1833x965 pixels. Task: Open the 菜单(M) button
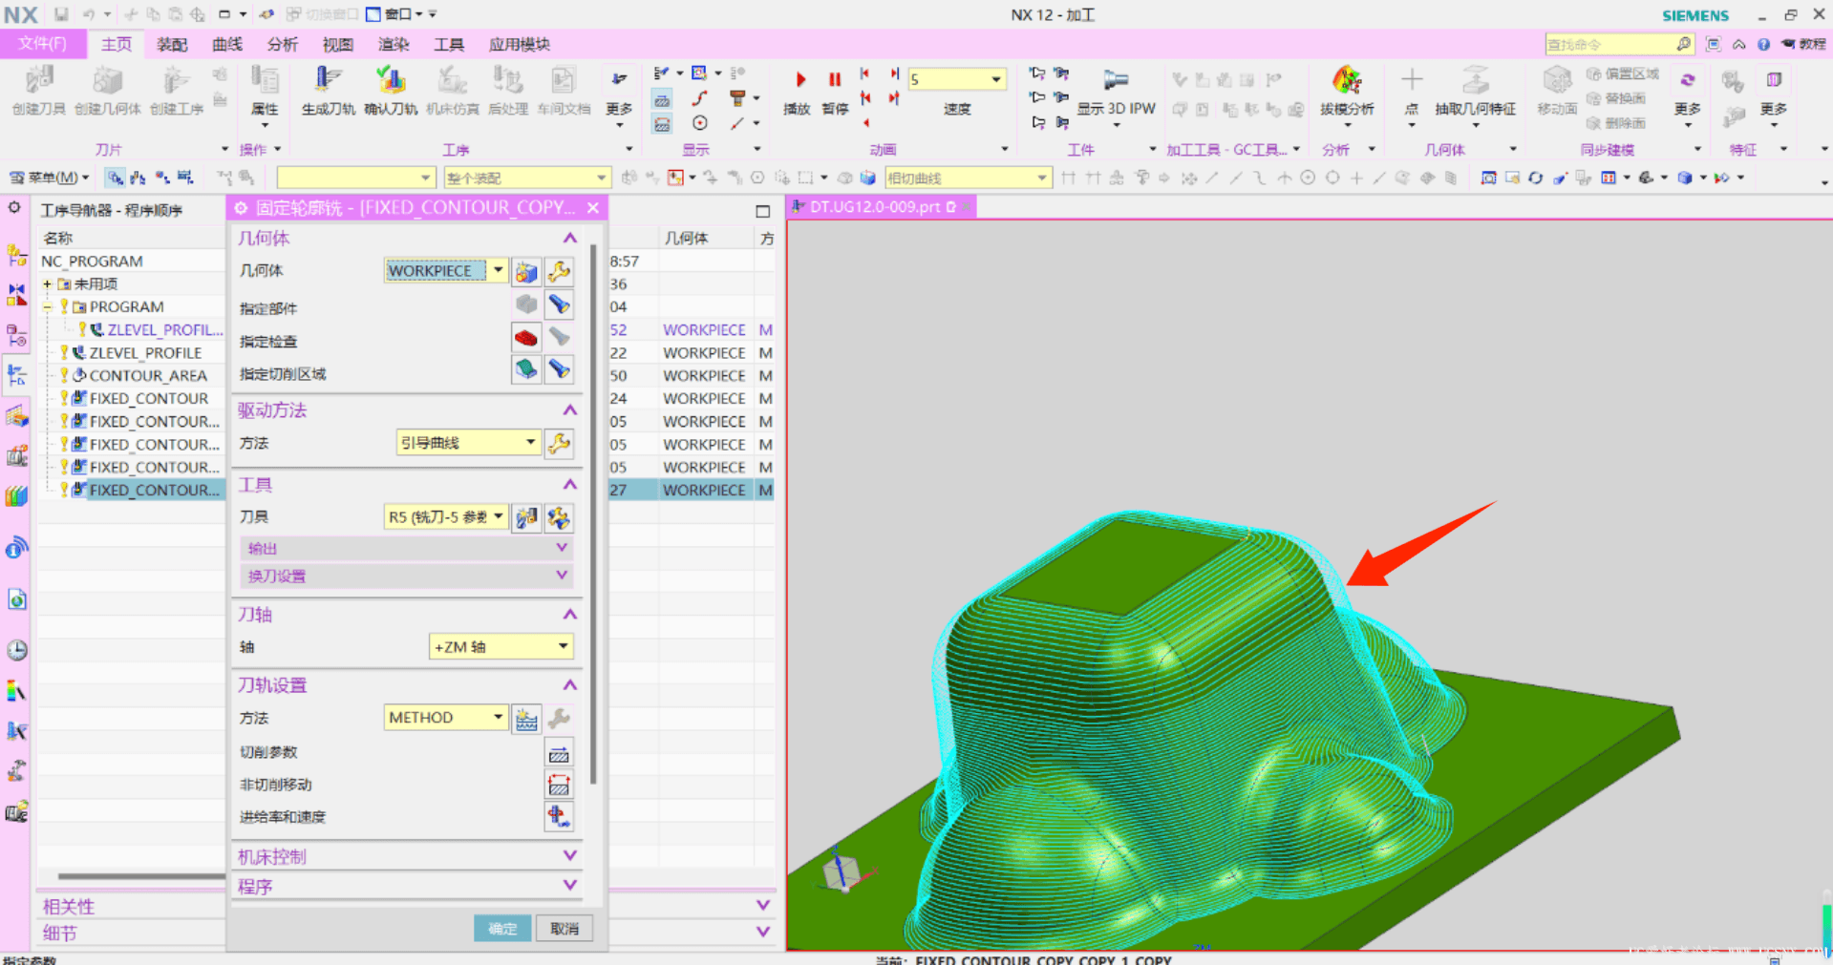tap(49, 178)
